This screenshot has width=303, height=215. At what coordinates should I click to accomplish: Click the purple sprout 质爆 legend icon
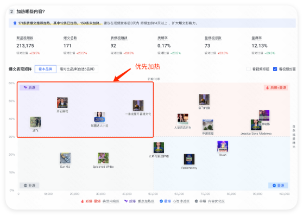pyautogui.click(x=126, y=201)
